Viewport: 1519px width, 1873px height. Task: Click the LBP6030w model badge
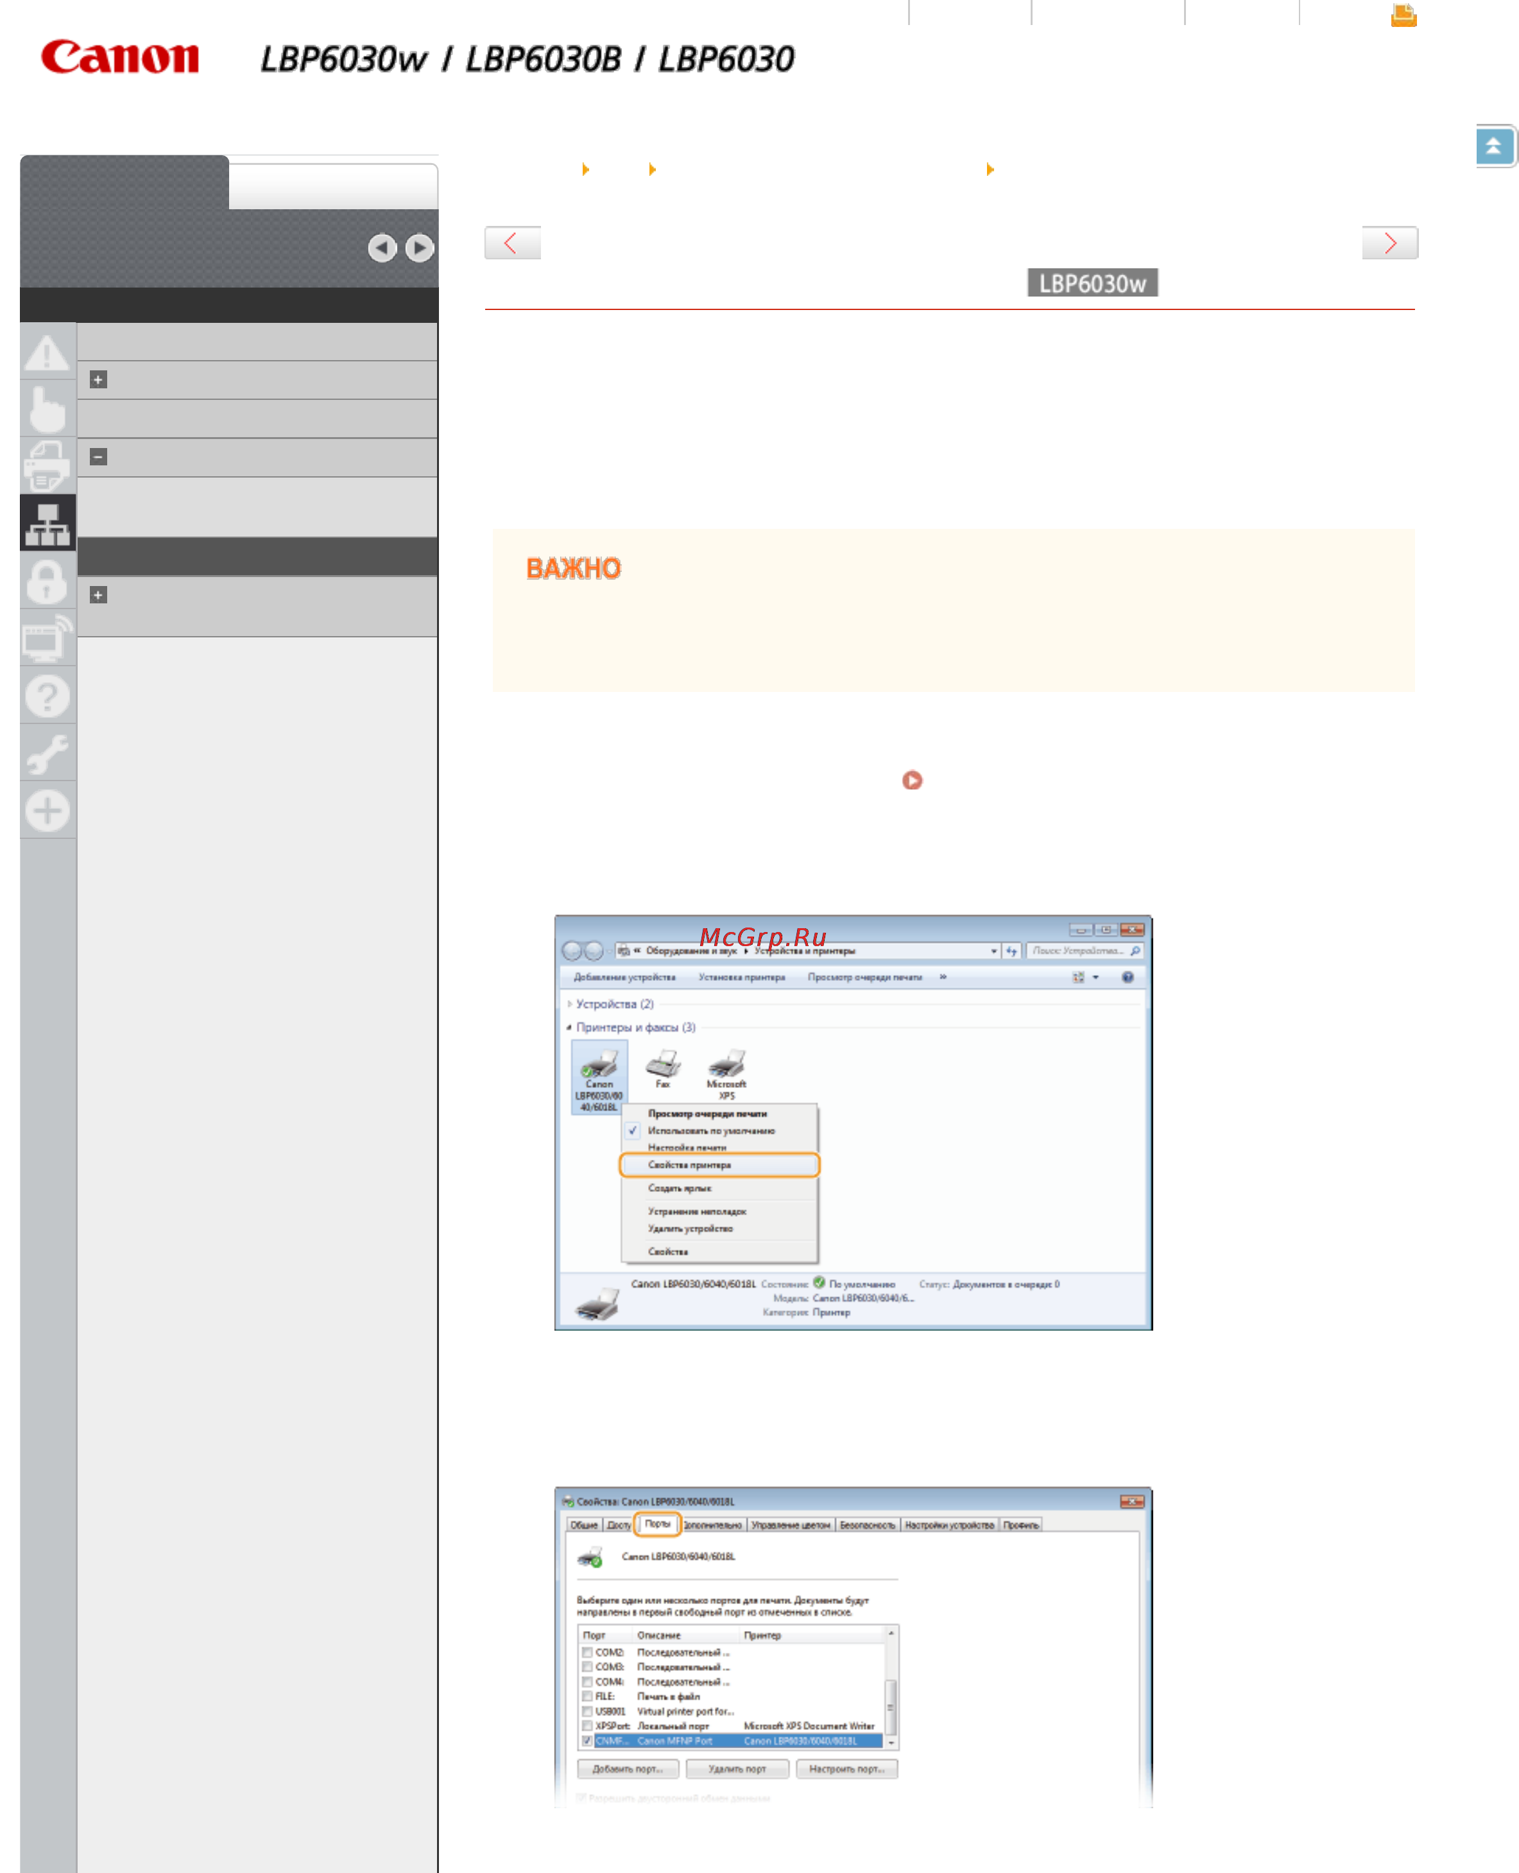click(1092, 282)
